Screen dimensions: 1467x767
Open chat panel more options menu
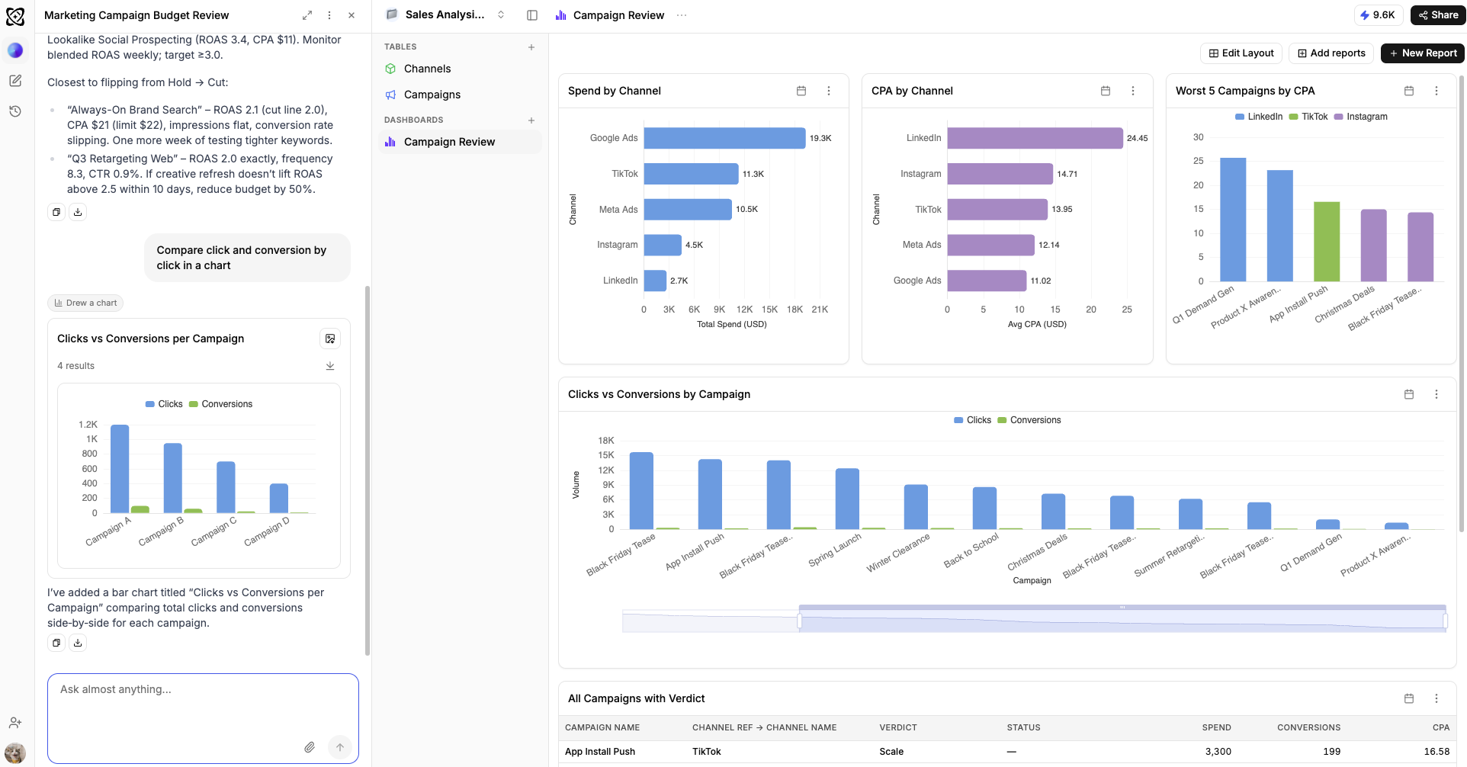[x=329, y=15]
